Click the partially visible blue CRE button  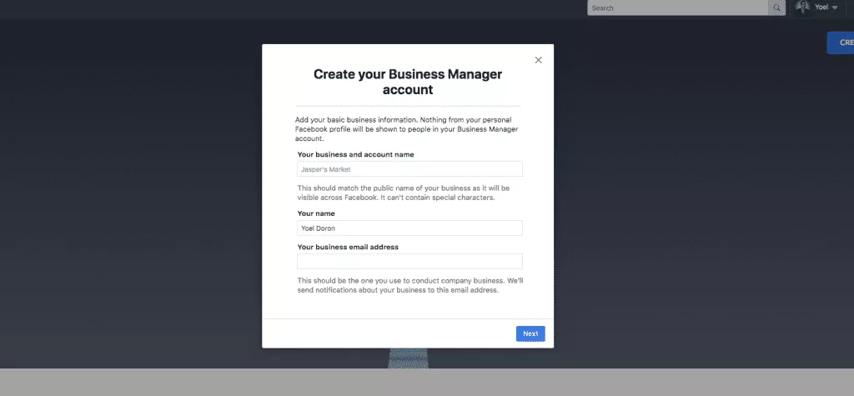tap(841, 43)
